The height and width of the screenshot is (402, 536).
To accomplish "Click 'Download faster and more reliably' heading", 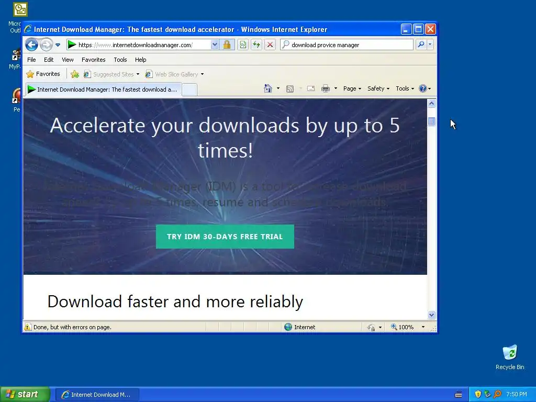I will 175,302.
